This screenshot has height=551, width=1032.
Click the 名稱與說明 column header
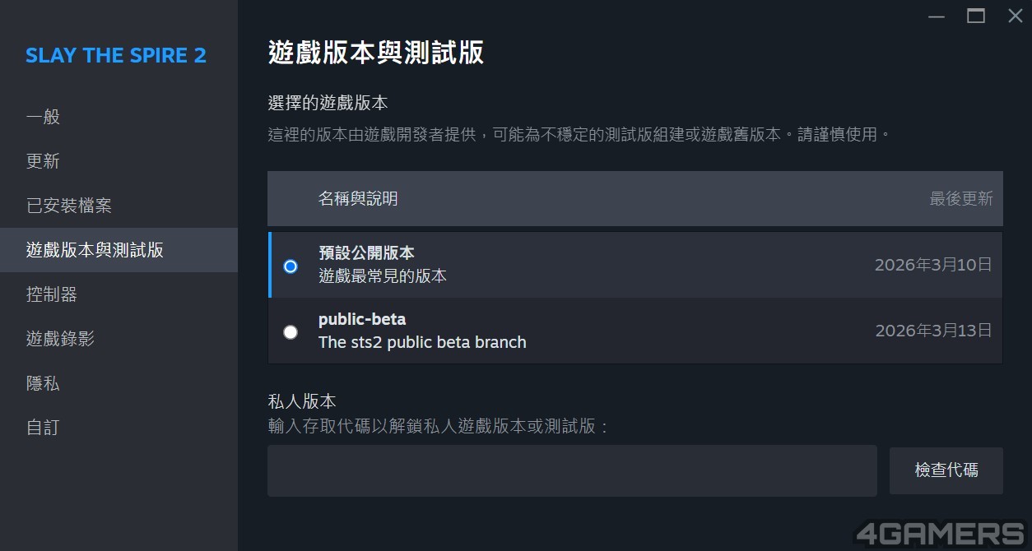click(x=358, y=198)
